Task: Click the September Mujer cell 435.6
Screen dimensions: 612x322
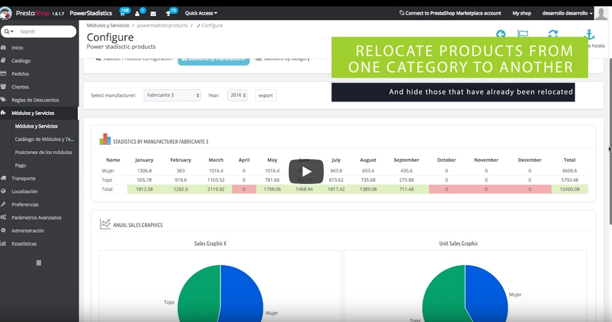Action: coord(406,171)
